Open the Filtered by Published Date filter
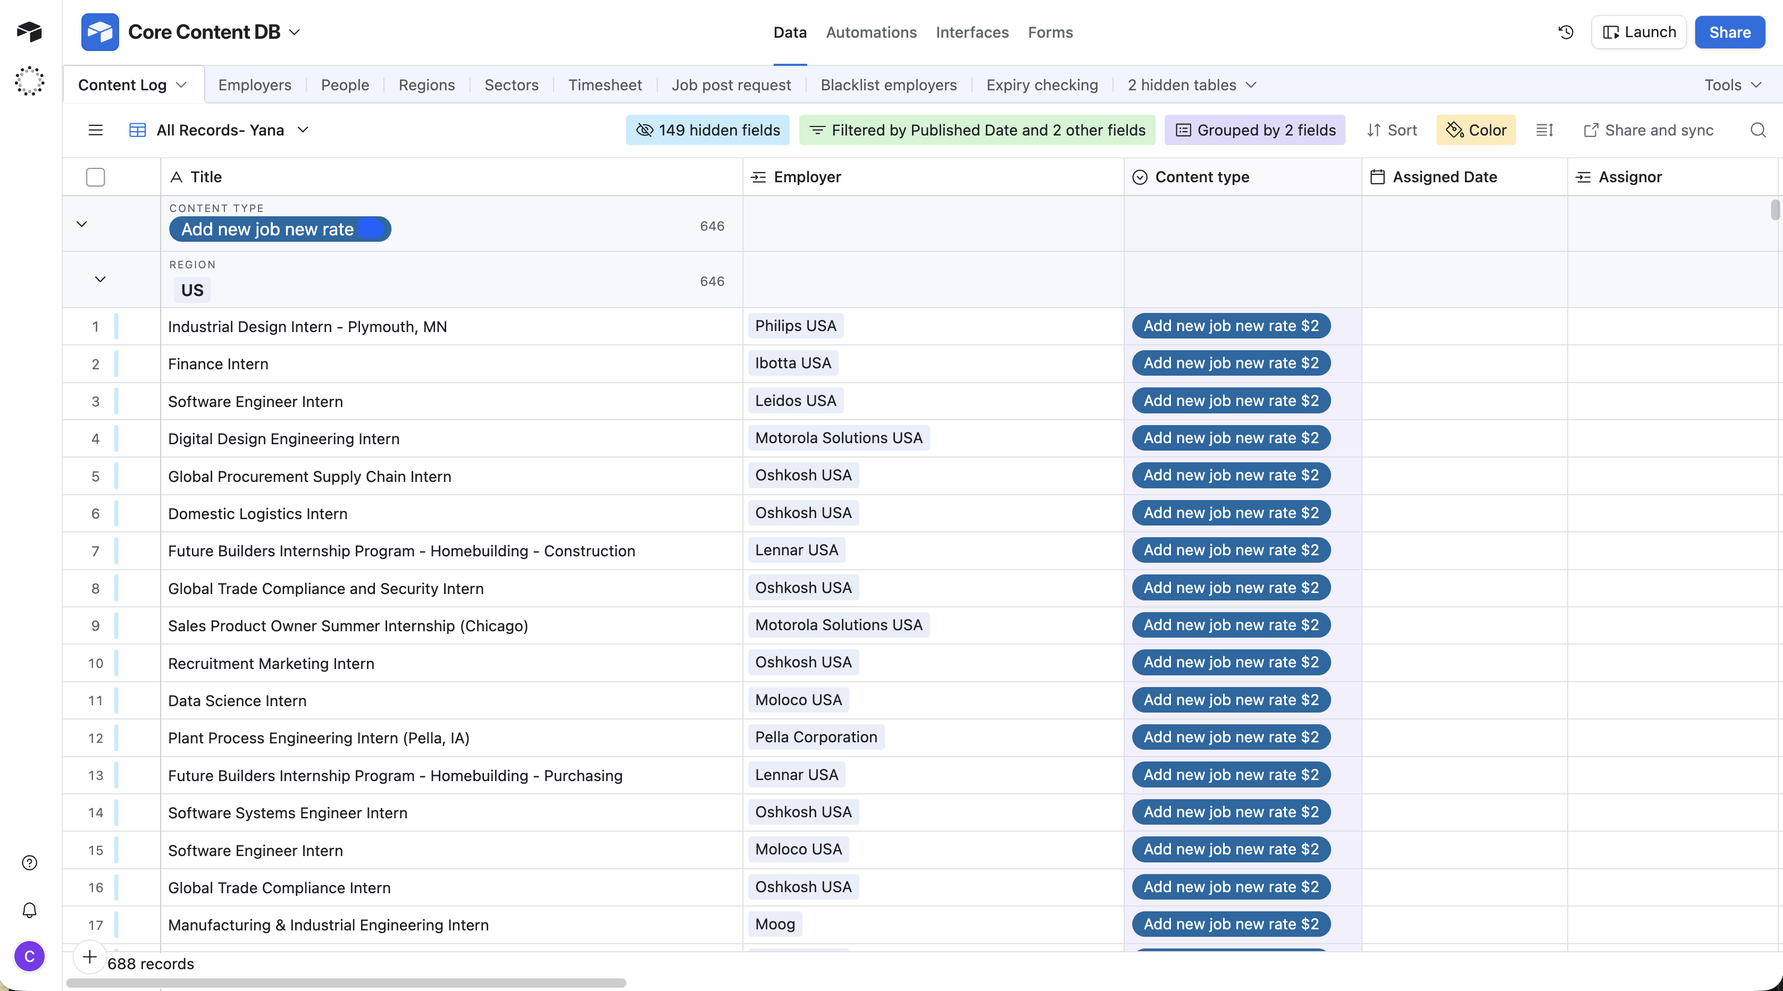Screen dimensions: 1783x991 [977, 130]
